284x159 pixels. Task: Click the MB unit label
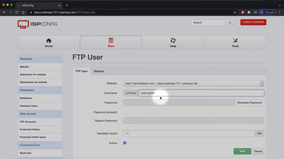(x=259, y=133)
